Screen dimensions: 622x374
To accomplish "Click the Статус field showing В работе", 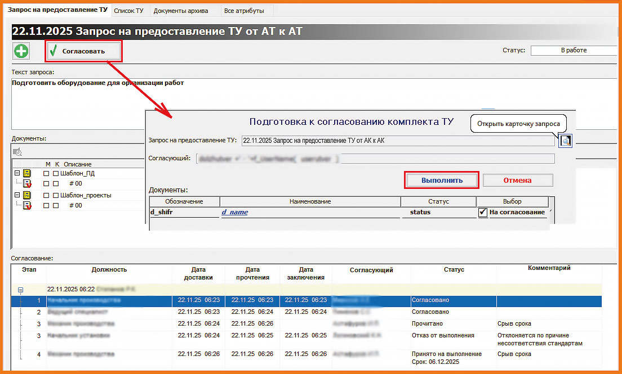I will coord(574,51).
